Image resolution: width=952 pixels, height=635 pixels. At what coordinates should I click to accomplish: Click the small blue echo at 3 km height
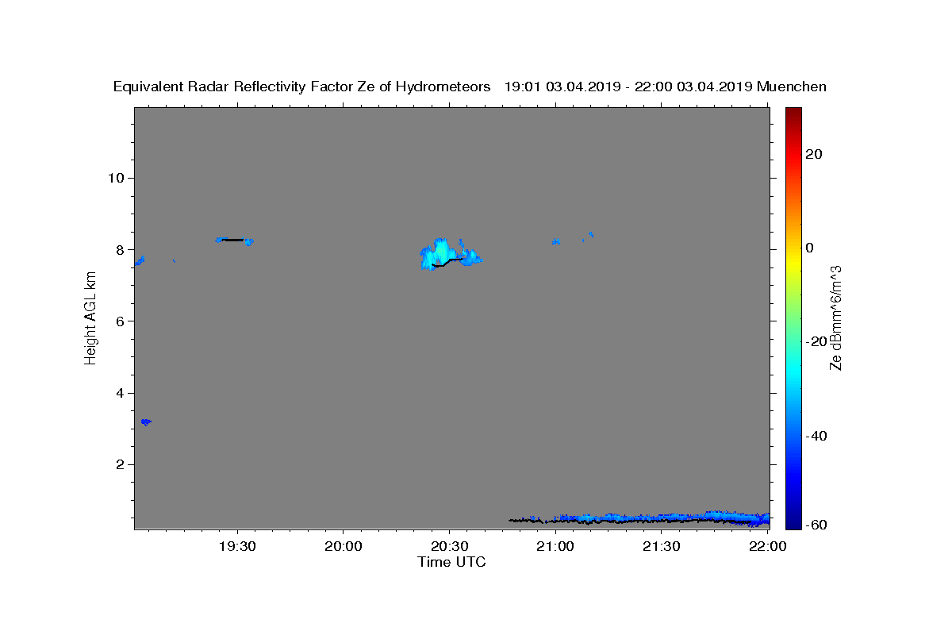[146, 422]
